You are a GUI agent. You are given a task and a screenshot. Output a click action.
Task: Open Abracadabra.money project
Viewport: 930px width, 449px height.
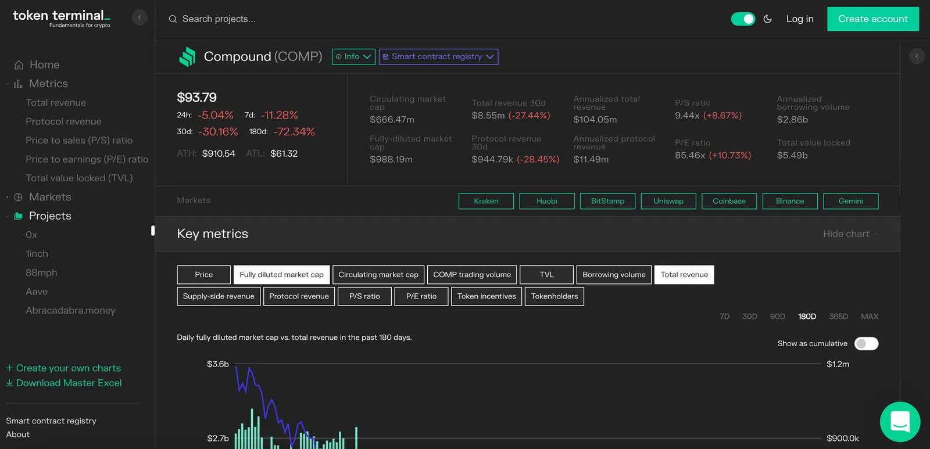tap(70, 311)
